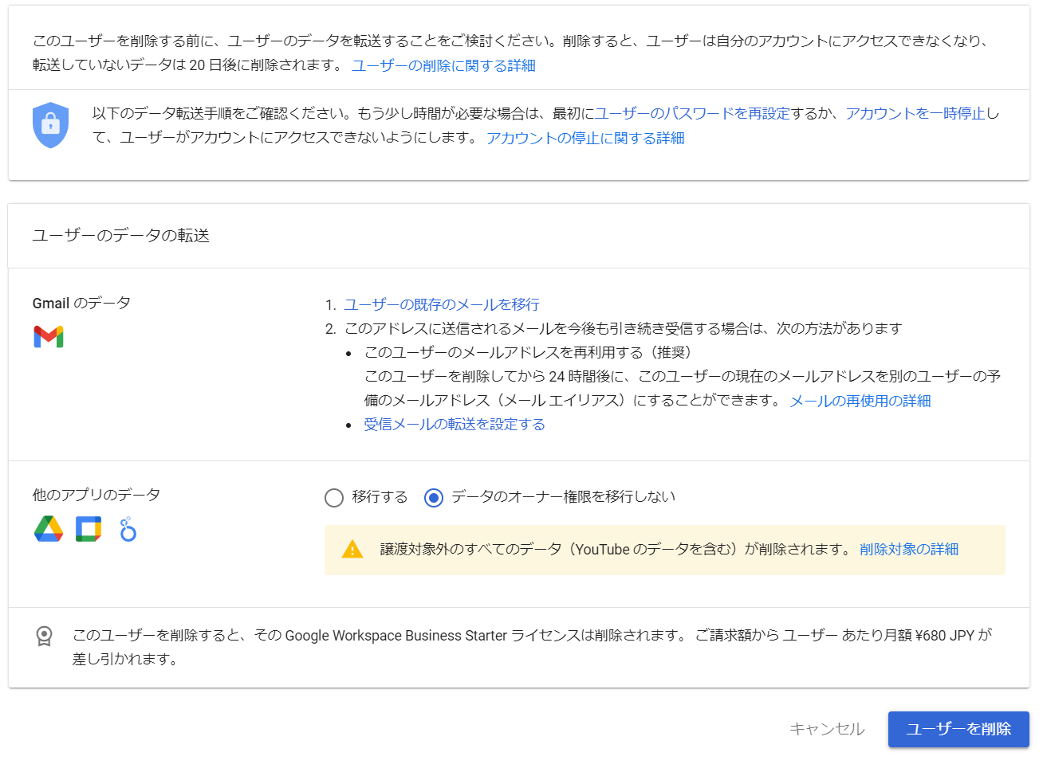
Task: Open ユーザーの既存のメールを移行 link
Action: tap(442, 304)
